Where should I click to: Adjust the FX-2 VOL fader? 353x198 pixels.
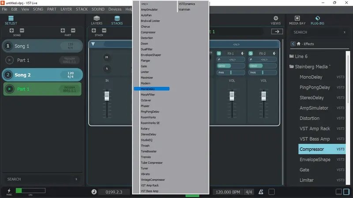263,96
